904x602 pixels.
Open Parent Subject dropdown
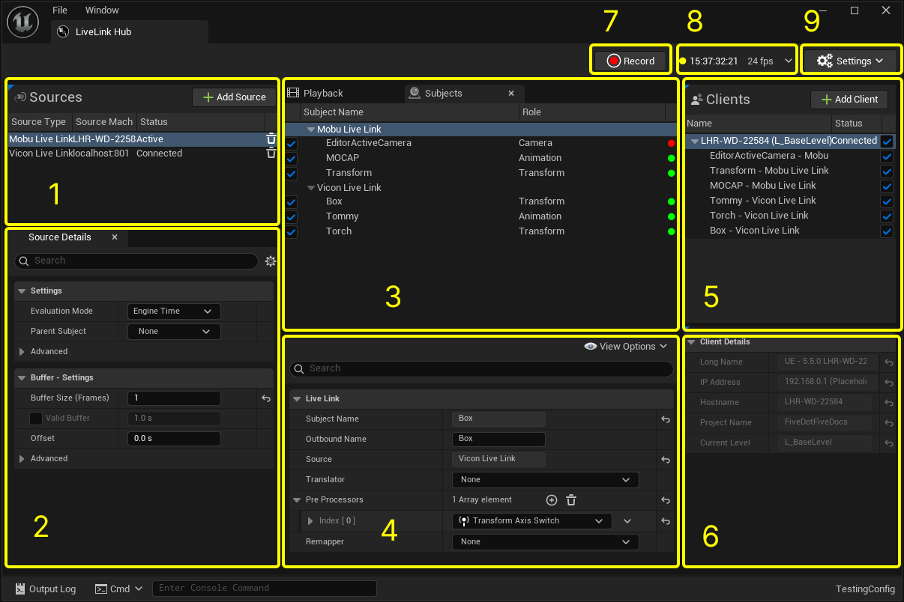174,331
